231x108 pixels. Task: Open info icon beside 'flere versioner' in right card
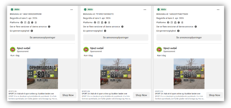tap(196, 27)
